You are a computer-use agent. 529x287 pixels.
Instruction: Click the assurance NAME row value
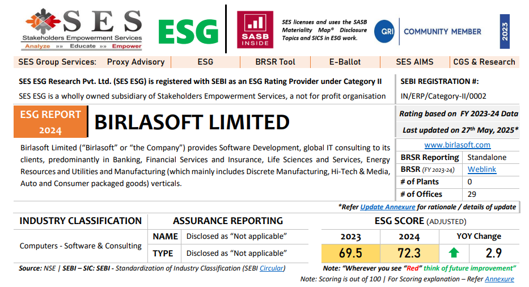pyautogui.click(x=236, y=237)
